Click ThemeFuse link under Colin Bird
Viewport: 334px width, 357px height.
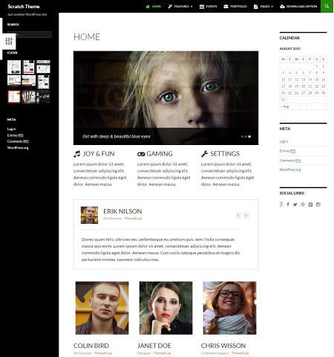pyautogui.click(x=103, y=353)
